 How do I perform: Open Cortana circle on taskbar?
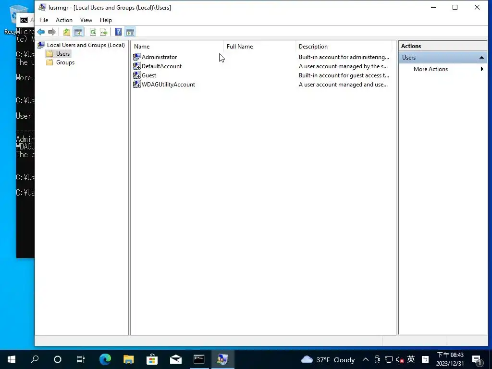(x=58, y=359)
